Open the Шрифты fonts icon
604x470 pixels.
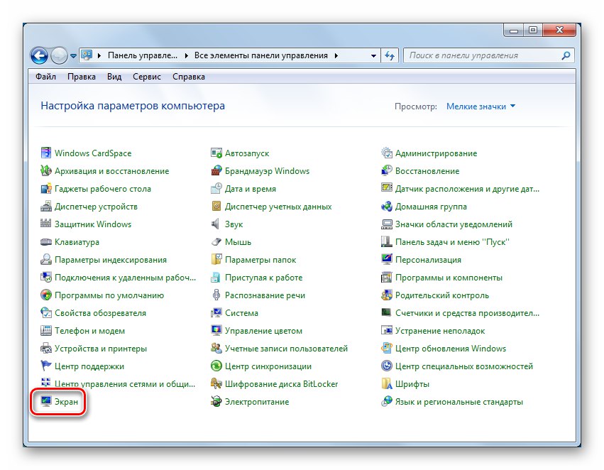click(386, 383)
